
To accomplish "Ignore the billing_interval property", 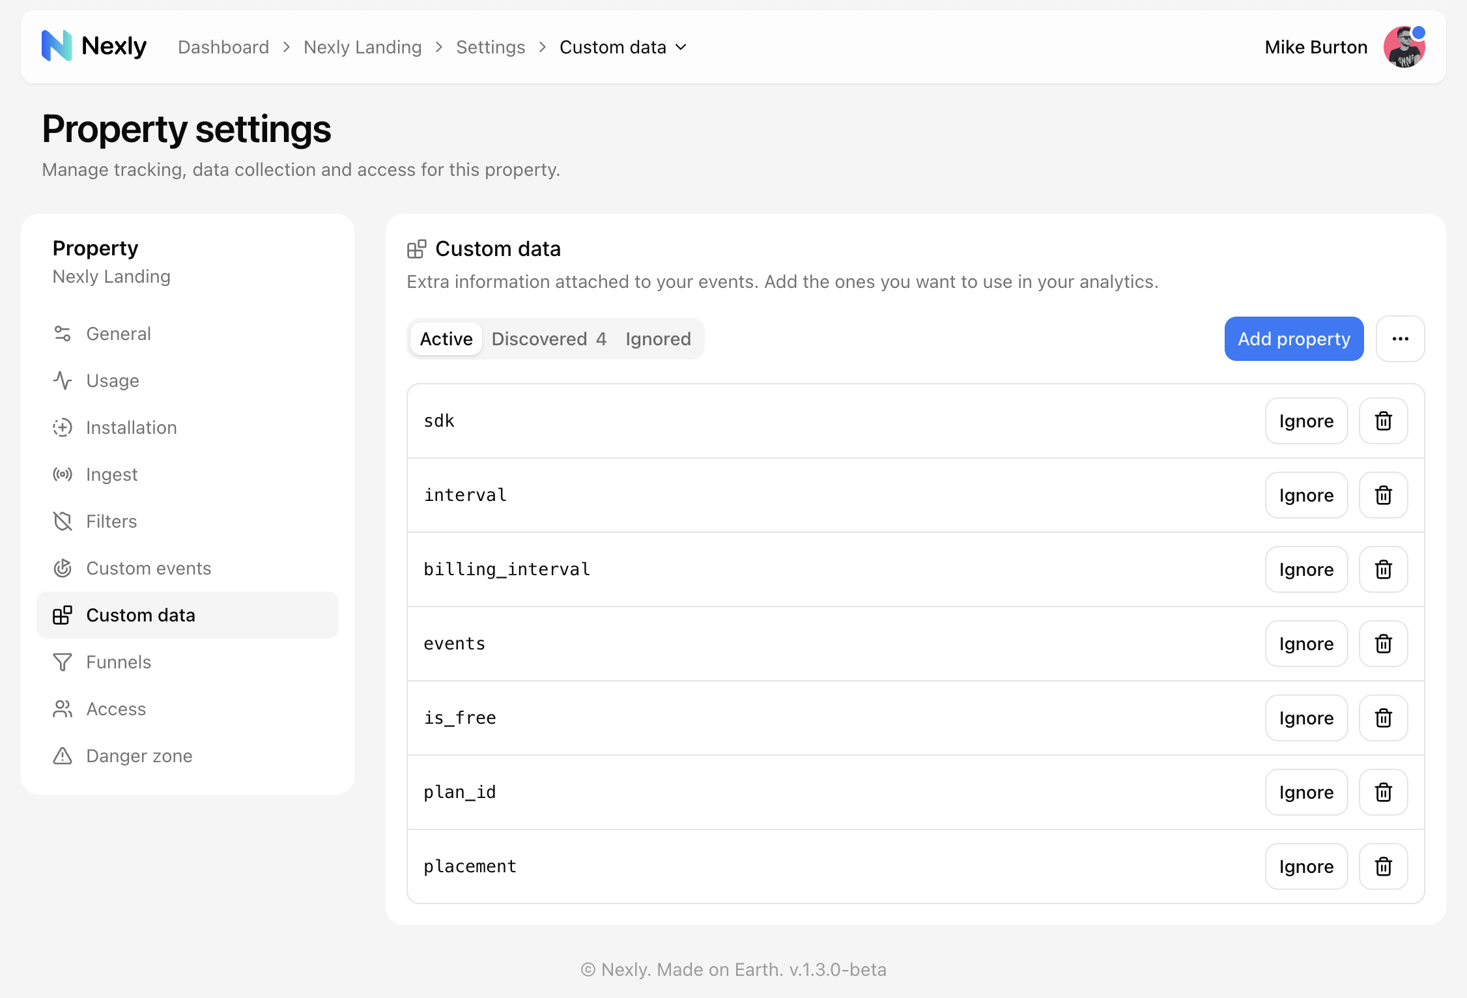I will [x=1306, y=569].
